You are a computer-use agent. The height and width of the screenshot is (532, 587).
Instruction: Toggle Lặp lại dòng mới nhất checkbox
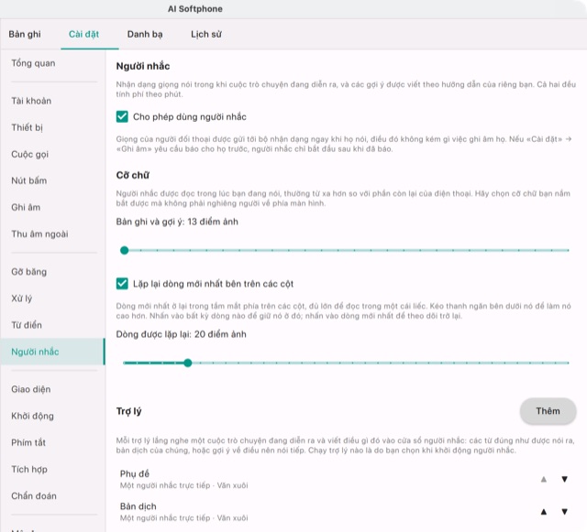[122, 284]
